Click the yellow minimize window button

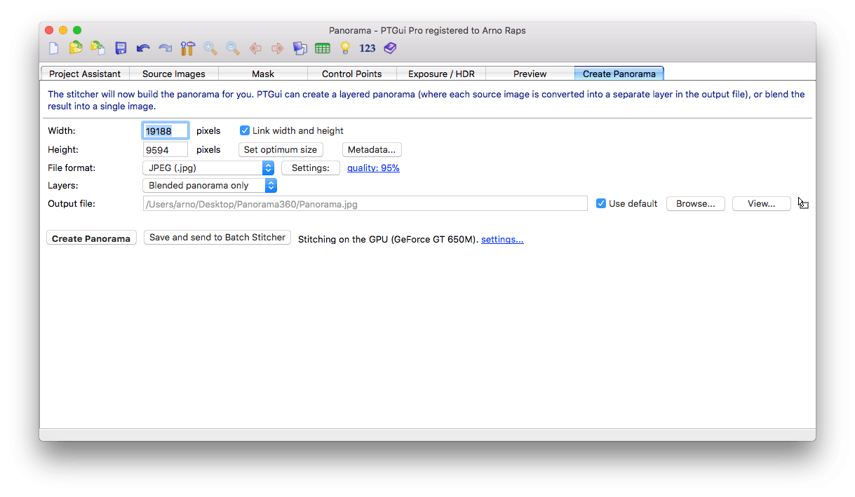[x=63, y=30]
